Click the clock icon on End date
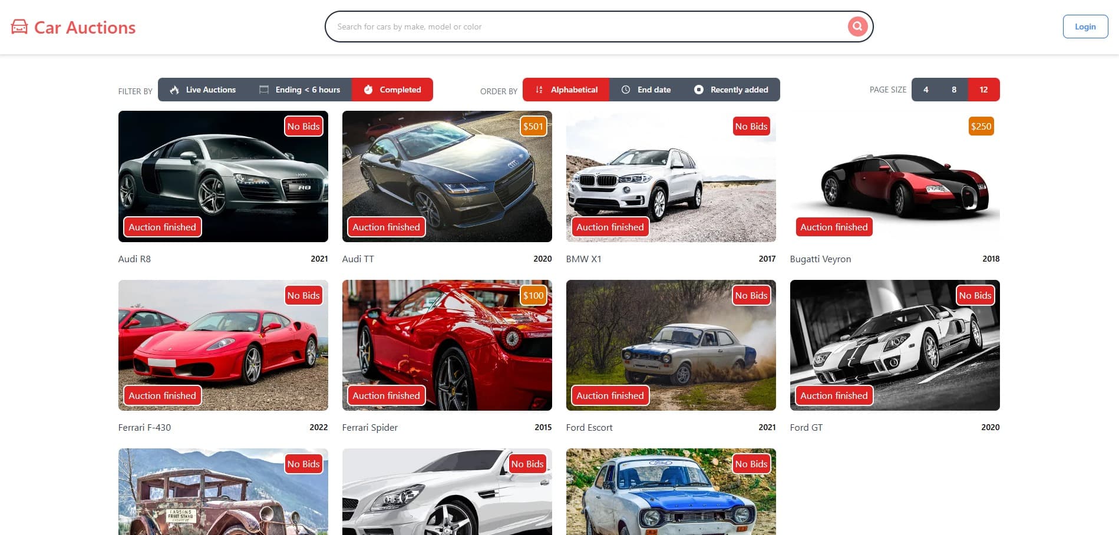 tap(626, 90)
